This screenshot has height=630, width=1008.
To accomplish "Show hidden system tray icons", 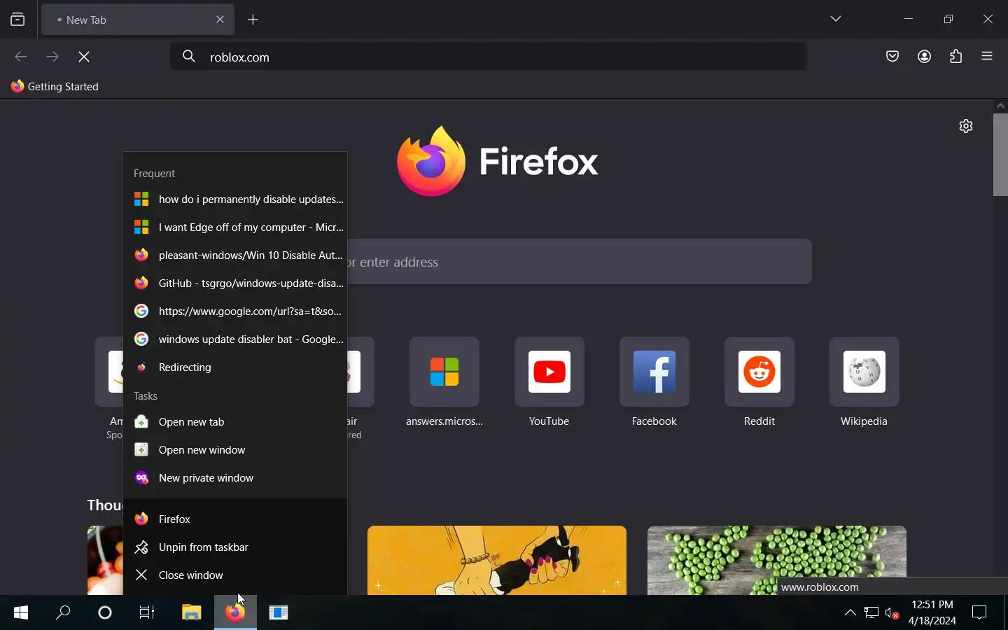I will (x=850, y=613).
